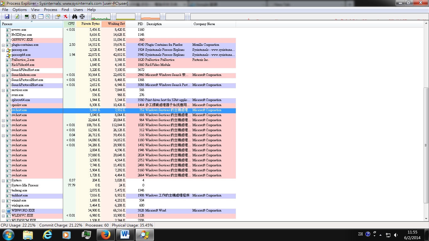Image resolution: width=429 pixels, height=241 pixels.
Task: Open the Properties toolbar icon
Action: pyautogui.click(x=58, y=17)
